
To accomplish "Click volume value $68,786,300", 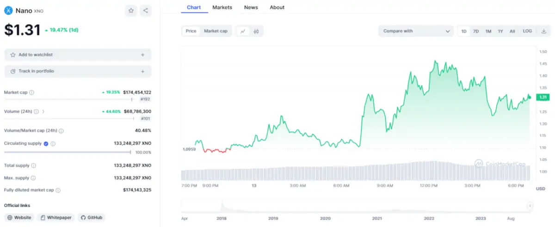I will click(138, 111).
